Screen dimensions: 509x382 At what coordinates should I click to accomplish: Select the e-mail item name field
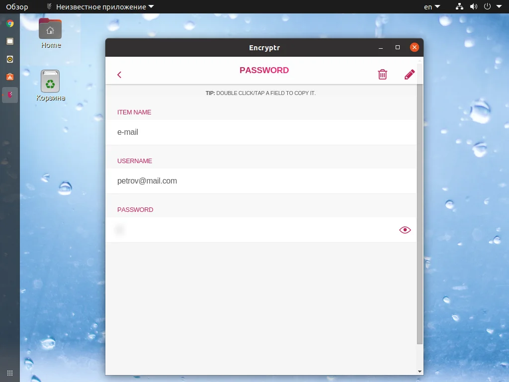260,132
